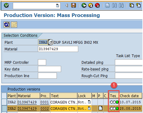The image size is (143, 113).
Task: Open production version 0002 link
Action: click(x=45, y=108)
